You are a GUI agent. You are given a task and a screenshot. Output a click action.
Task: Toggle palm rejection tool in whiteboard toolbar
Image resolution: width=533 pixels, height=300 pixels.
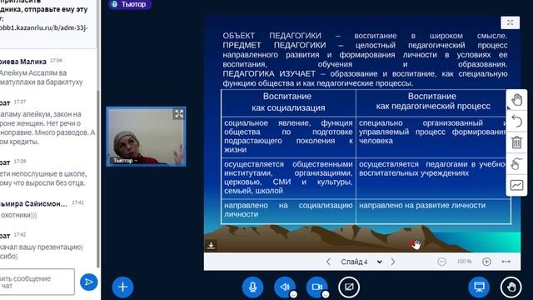pyautogui.click(x=516, y=163)
